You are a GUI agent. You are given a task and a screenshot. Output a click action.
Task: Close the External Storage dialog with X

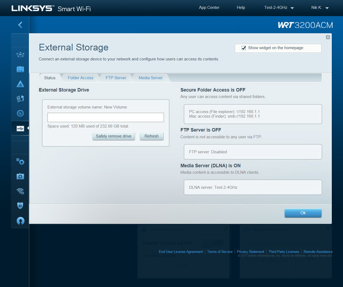pyautogui.click(x=328, y=37)
